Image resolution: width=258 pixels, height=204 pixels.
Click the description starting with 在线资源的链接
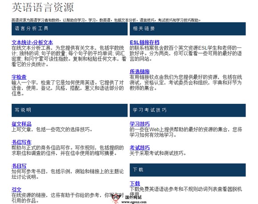(x=68, y=198)
